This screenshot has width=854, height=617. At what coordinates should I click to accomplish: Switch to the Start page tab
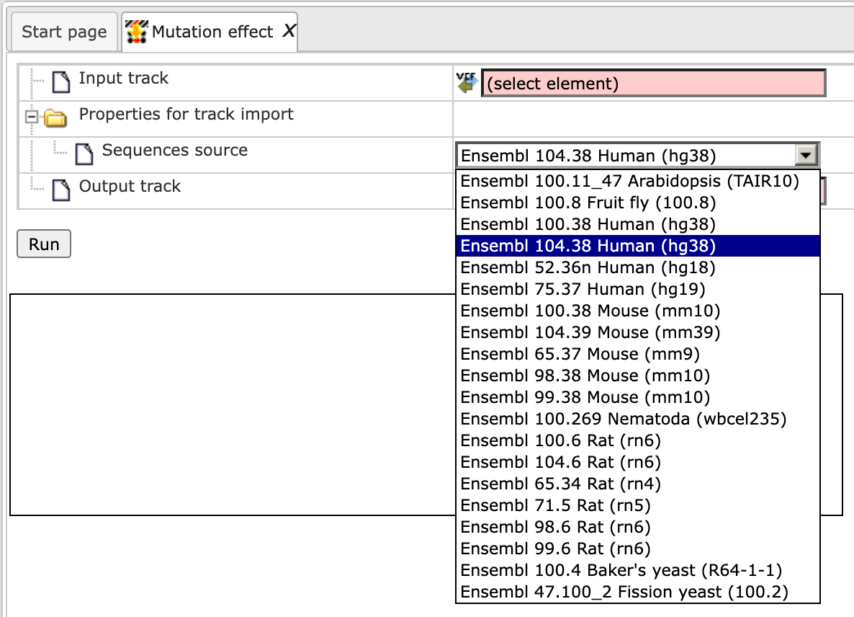coord(64,32)
